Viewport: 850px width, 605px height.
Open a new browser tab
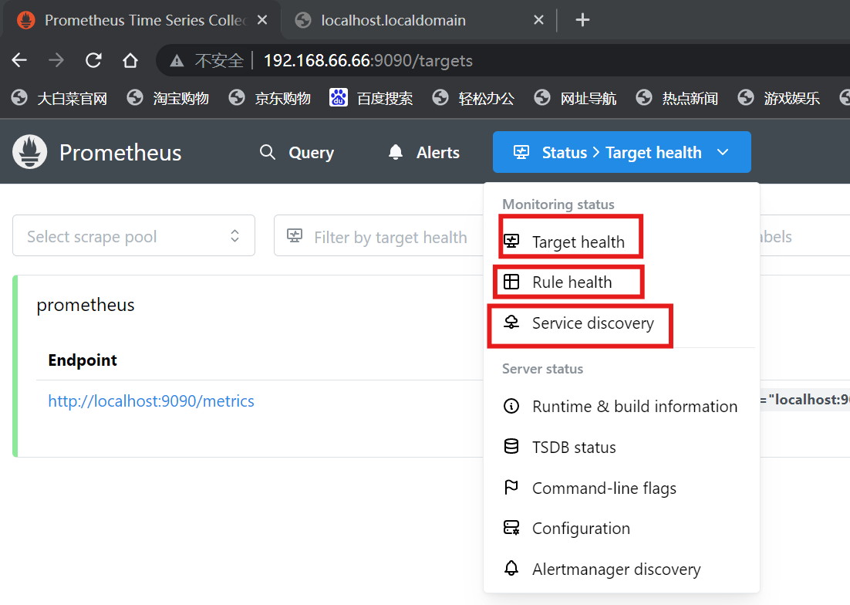[583, 20]
